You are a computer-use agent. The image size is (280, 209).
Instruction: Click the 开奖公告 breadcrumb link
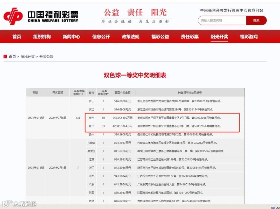(x=46, y=56)
